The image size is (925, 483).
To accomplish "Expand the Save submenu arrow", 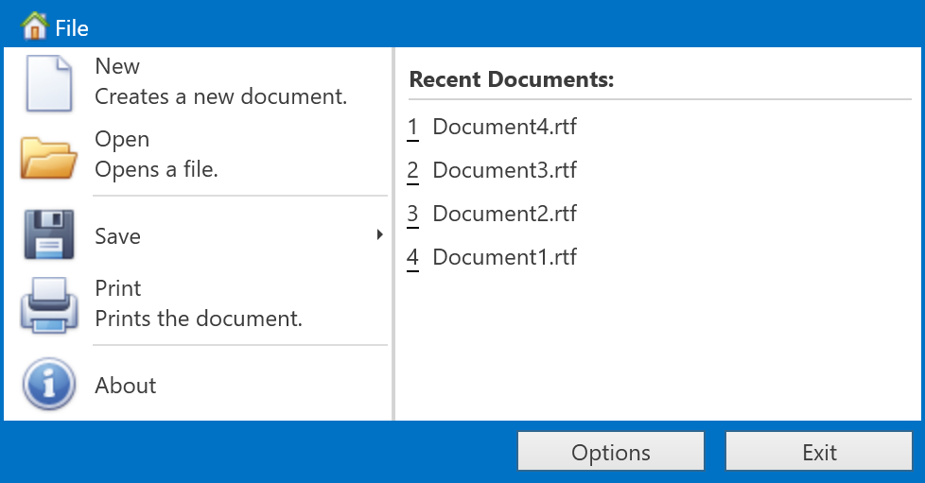I will point(380,234).
